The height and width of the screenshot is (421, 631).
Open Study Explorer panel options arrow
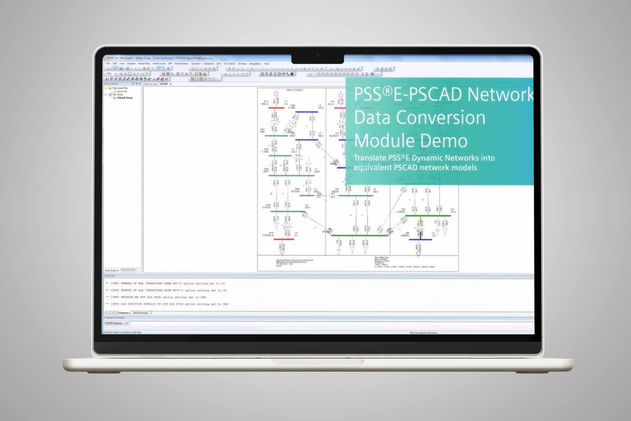click(x=133, y=84)
